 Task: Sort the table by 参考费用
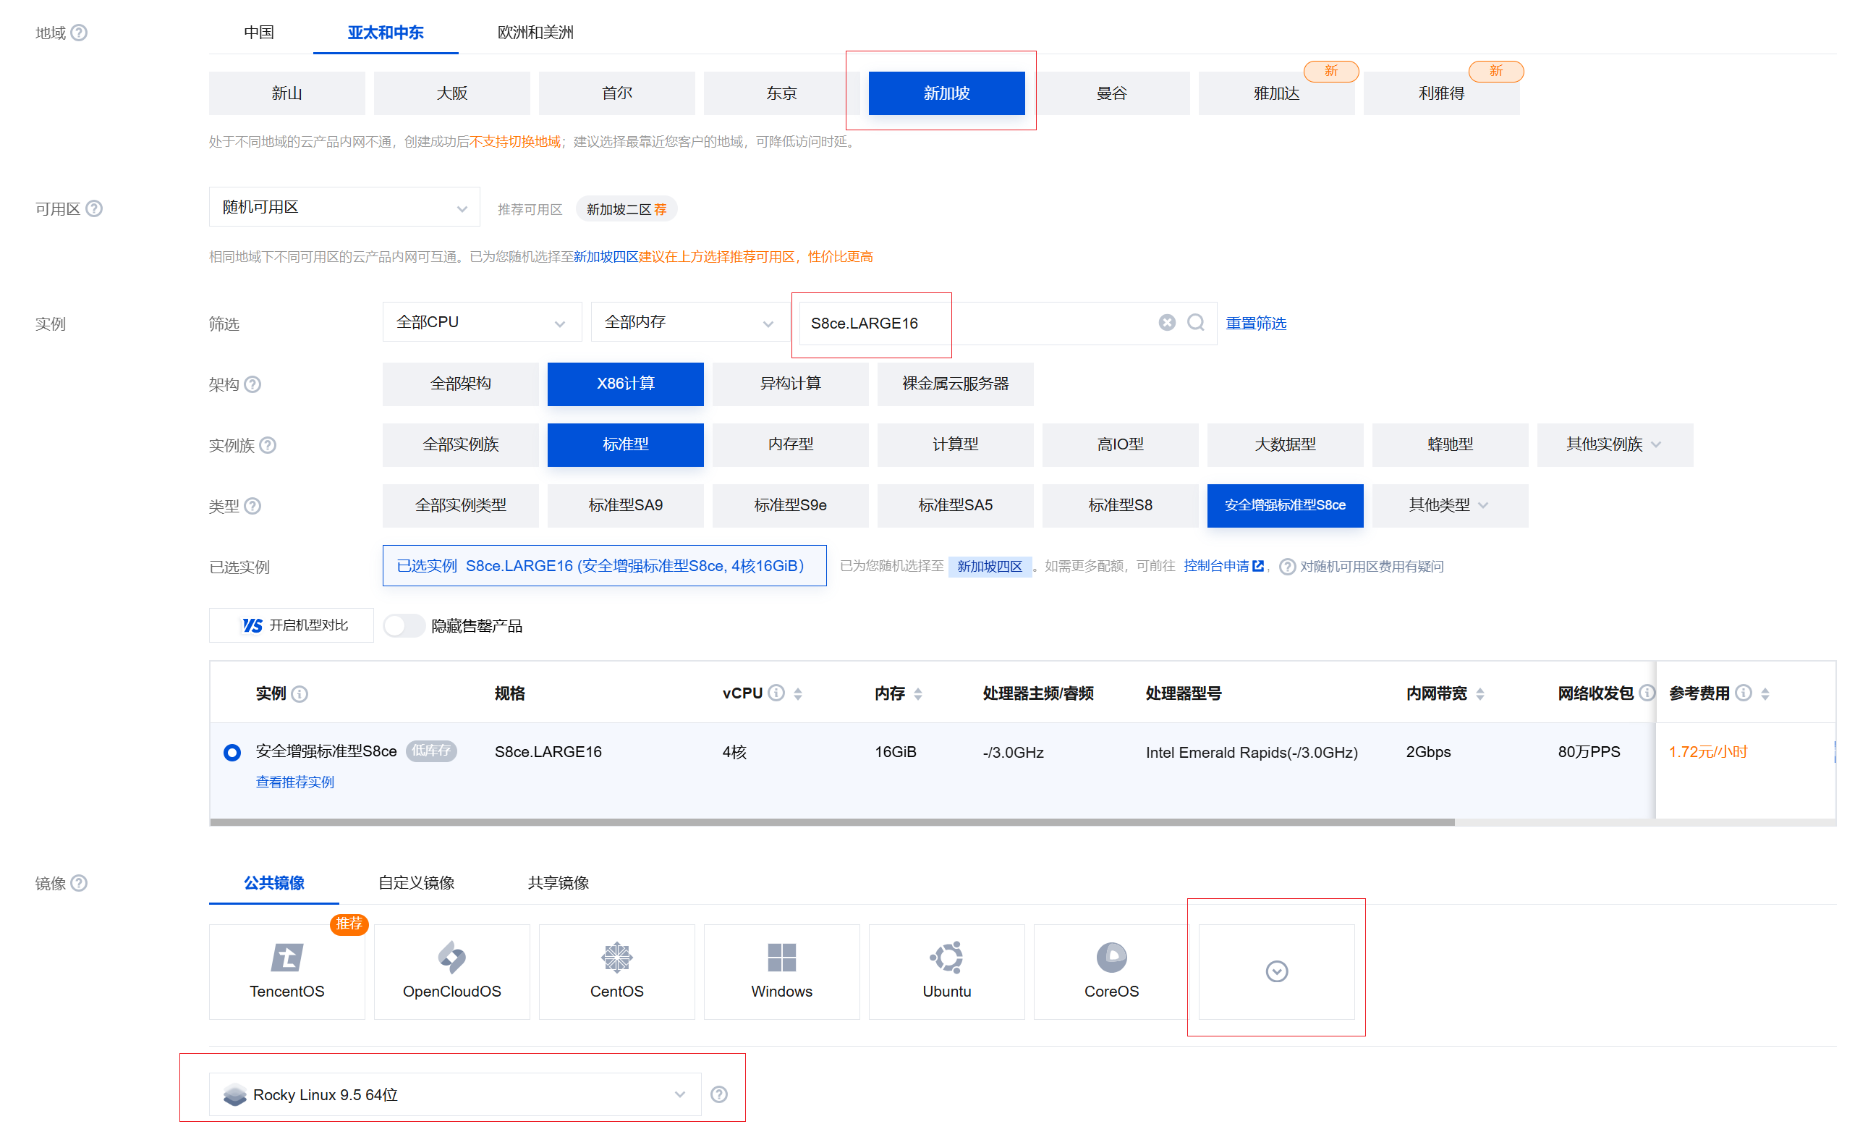[x=1766, y=694]
